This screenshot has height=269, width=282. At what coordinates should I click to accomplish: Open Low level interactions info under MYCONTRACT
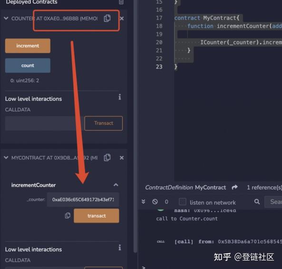point(120,248)
